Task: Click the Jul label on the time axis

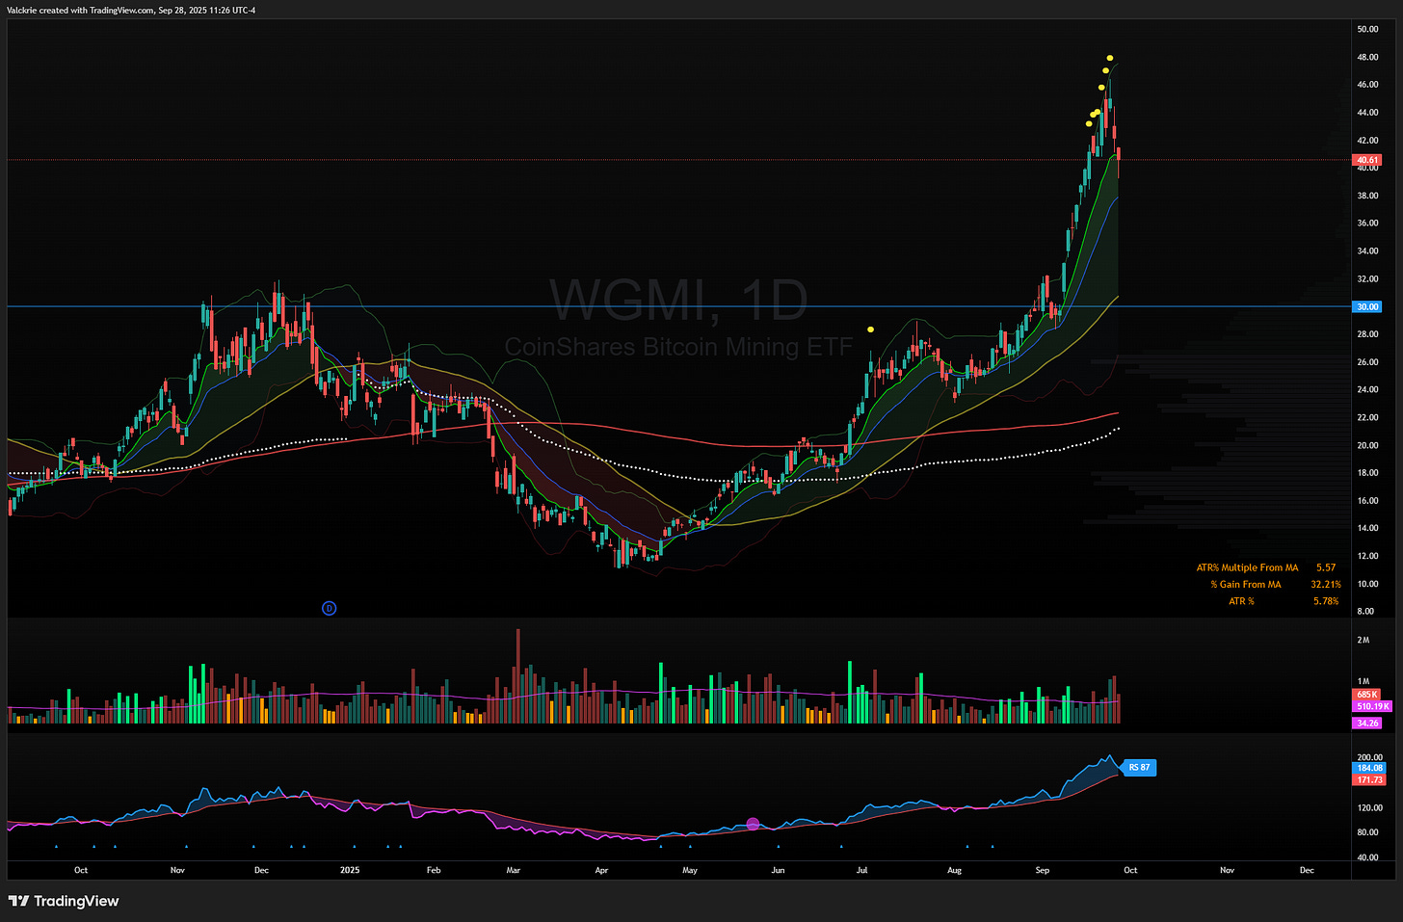Action: (861, 870)
